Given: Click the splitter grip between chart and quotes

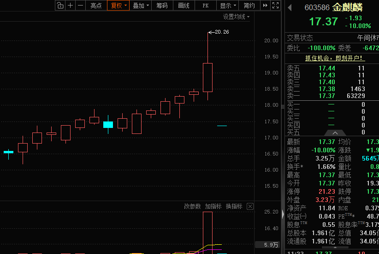Looking at the screenshot, I should (x=283, y=107).
